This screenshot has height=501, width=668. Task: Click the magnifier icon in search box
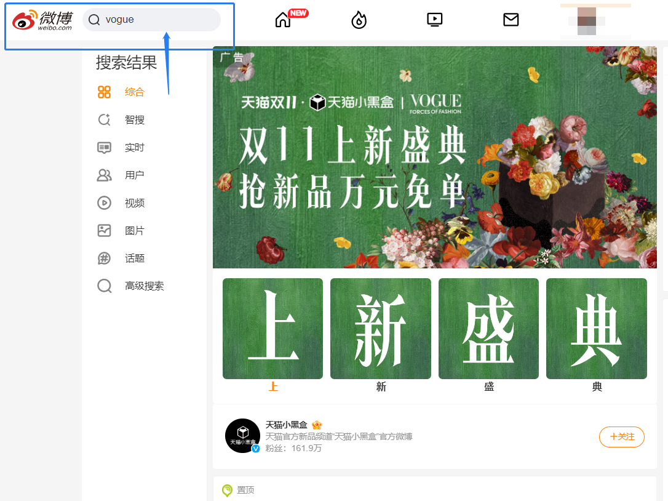pos(94,20)
